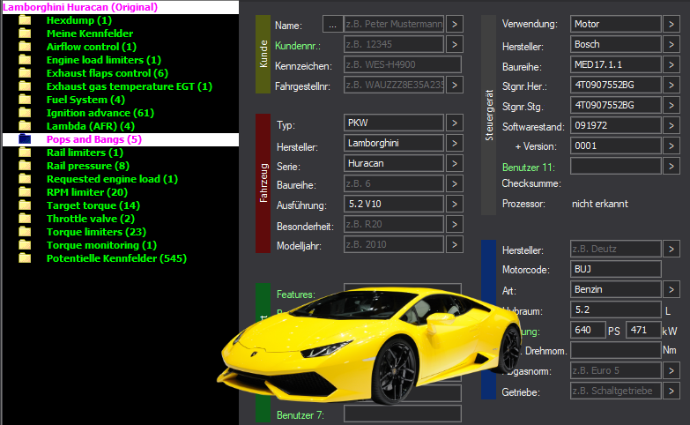Click folder icon for Ignition advance (61)
690x425 pixels.
pos(25,113)
